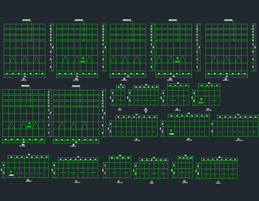This screenshot has height=201, width=259.
Task: Click the title label beneath elevation LC6
Action: pos(76,181)
